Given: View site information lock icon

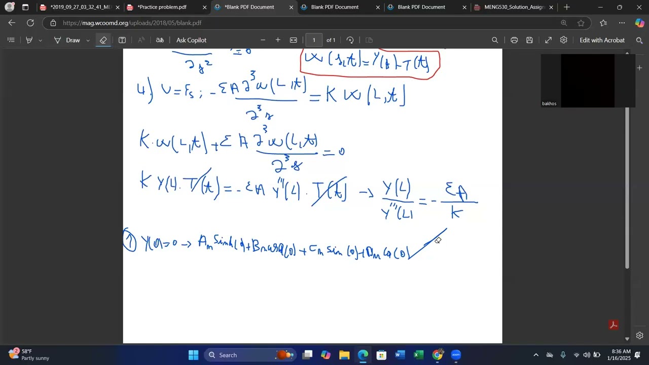Looking at the screenshot, I should (53, 23).
